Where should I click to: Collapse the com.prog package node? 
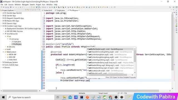coord(8,39)
